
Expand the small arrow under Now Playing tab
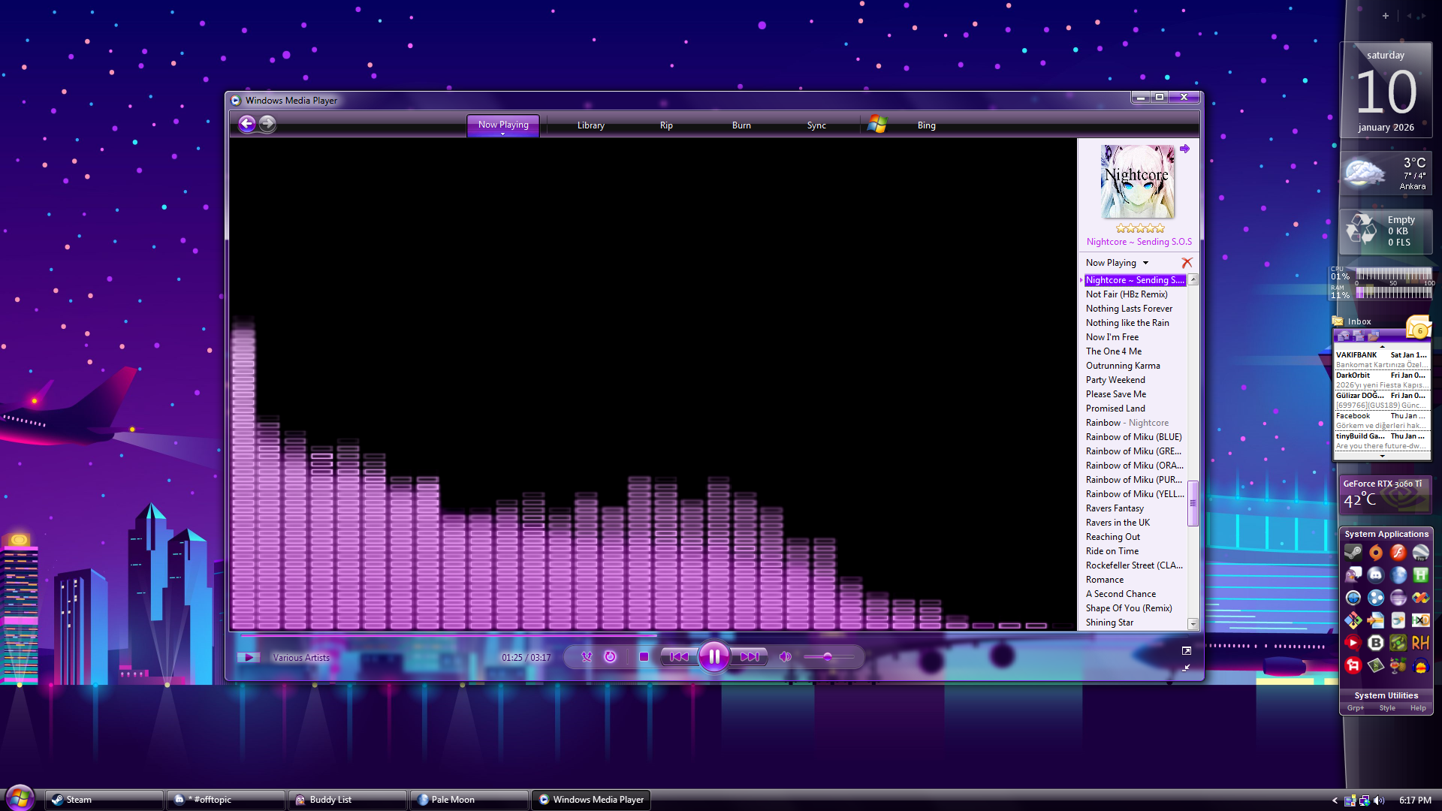(x=503, y=134)
